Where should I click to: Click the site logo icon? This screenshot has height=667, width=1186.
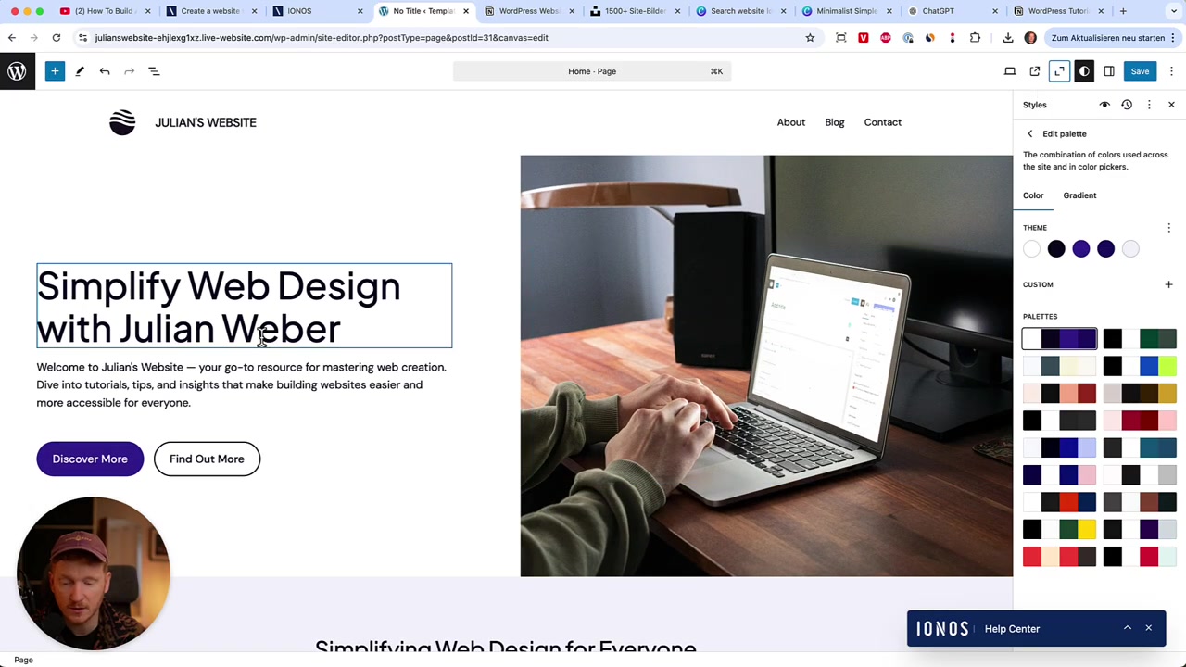click(122, 122)
